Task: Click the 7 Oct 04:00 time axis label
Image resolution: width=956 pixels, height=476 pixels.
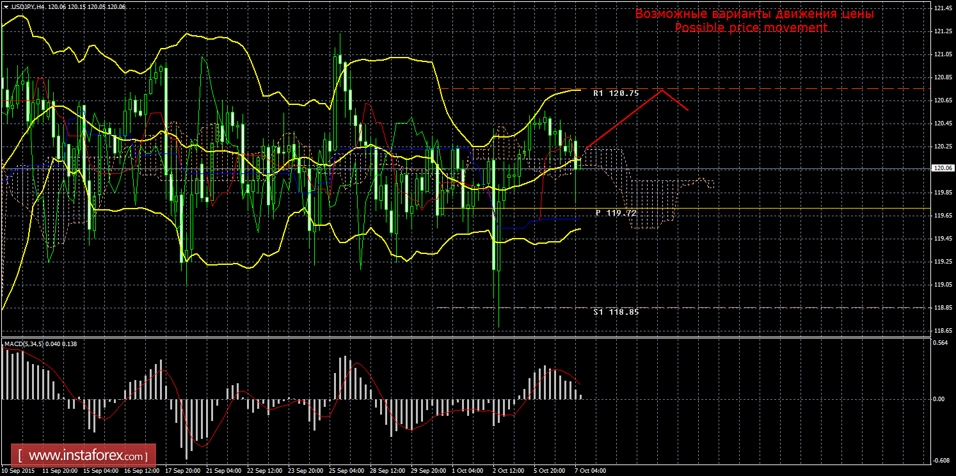Action: pyautogui.click(x=590, y=471)
